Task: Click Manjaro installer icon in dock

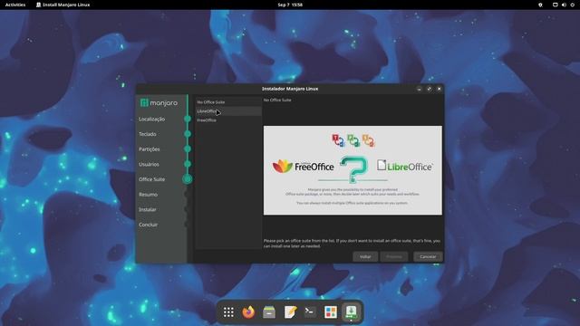Action: click(351, 312)
